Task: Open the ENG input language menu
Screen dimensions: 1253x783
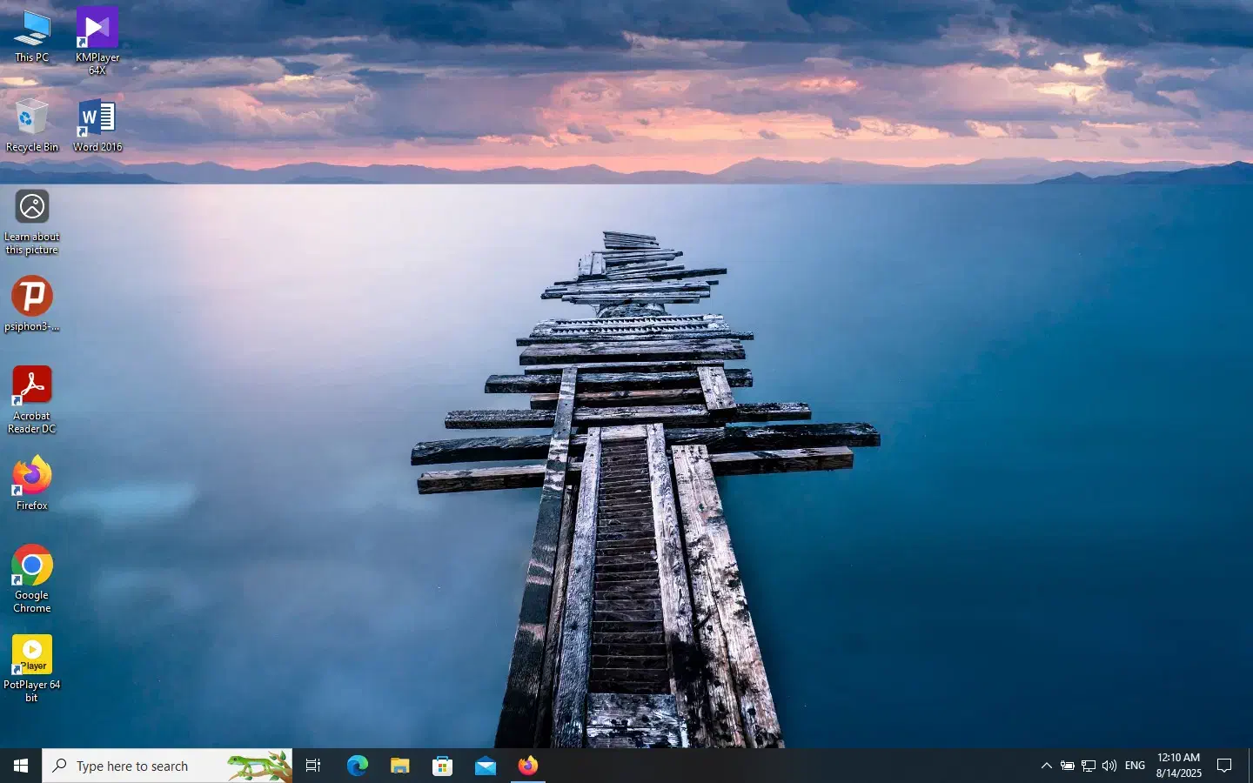Action: [x=1135, y=766]
